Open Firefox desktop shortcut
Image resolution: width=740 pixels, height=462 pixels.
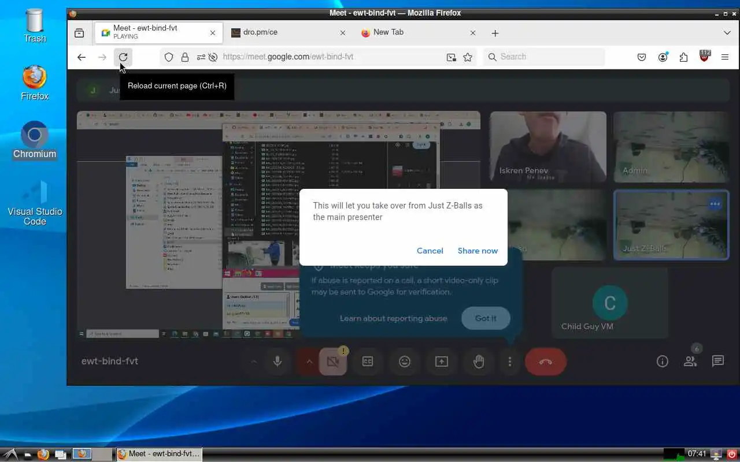[x=35, y=83]
